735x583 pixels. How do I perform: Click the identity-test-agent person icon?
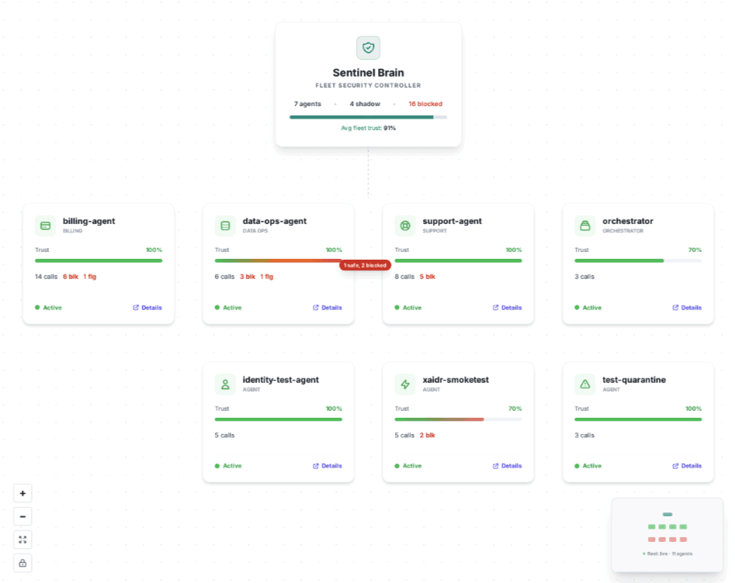click(x=226, y=385)
